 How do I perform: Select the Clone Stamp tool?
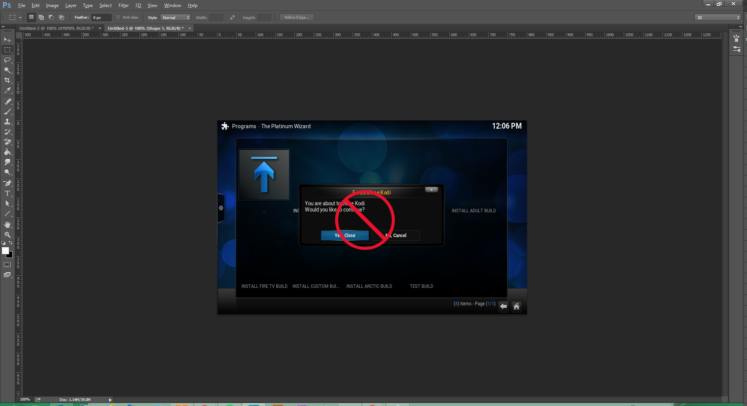tap(7, 122)
